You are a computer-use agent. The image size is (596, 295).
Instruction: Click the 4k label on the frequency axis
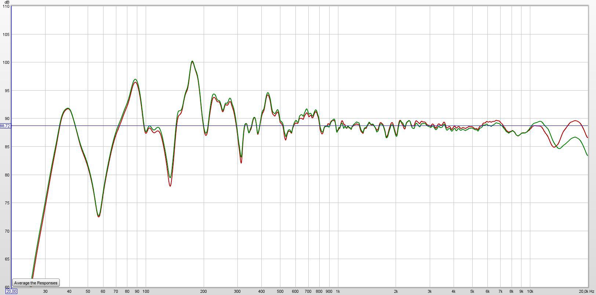pyautogui.click(x=454, y=291)
